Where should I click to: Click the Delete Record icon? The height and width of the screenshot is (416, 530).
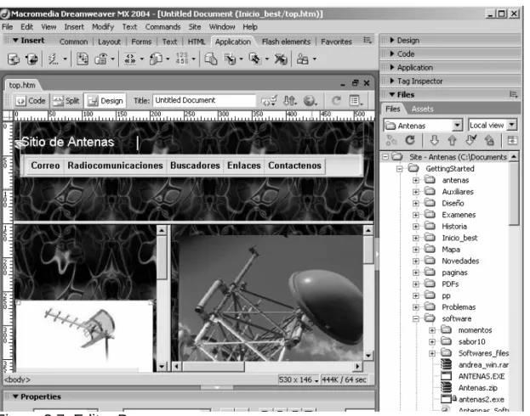tap(281, 59)
